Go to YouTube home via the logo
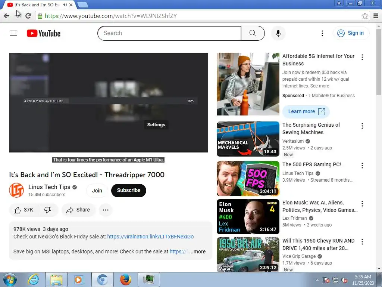The image size is (382, 287). click(x=44, y=33)
